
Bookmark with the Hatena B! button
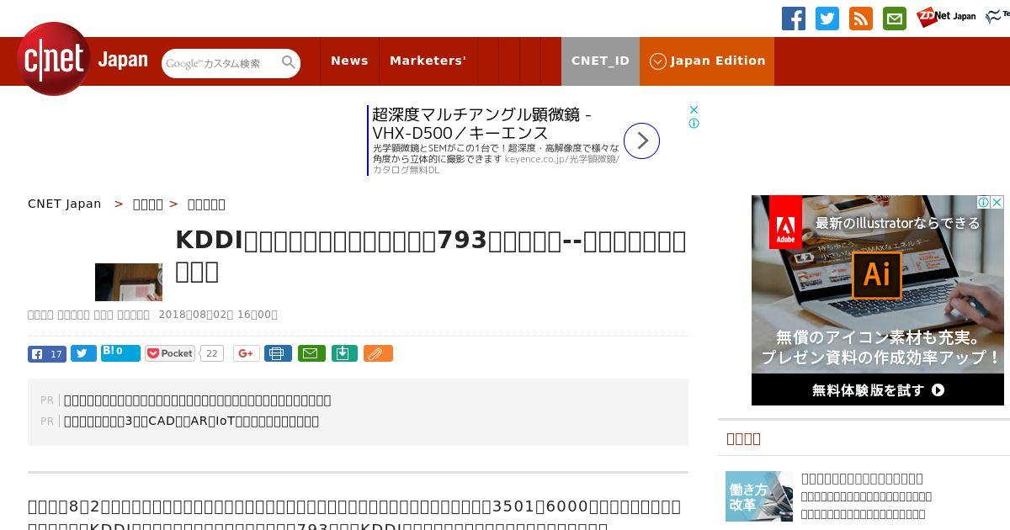coord(120,352)
